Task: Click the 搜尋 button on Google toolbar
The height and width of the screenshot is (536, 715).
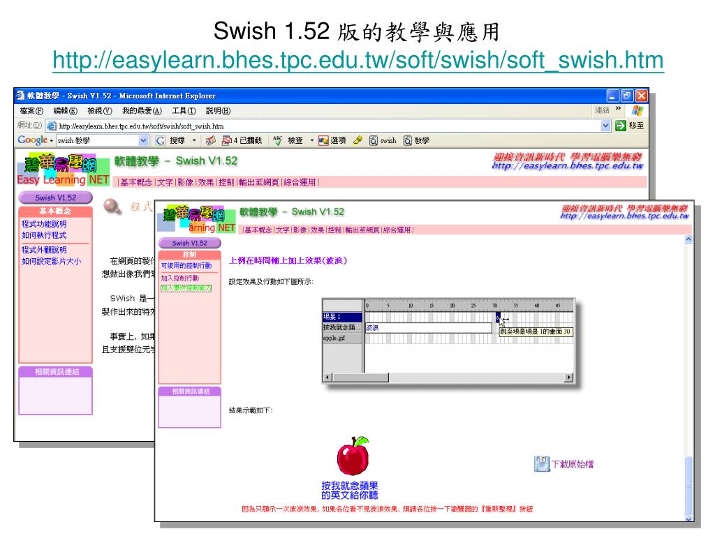Action: point(177,140)
